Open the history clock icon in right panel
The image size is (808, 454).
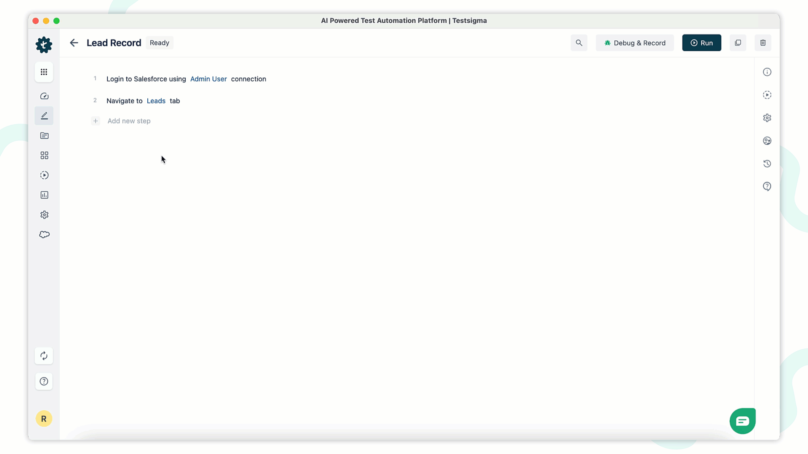pos(767,164)
